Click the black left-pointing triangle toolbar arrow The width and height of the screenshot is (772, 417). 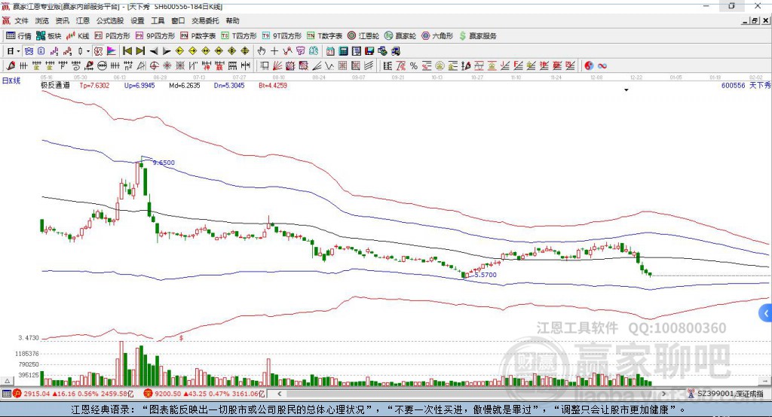coord(154,51)
